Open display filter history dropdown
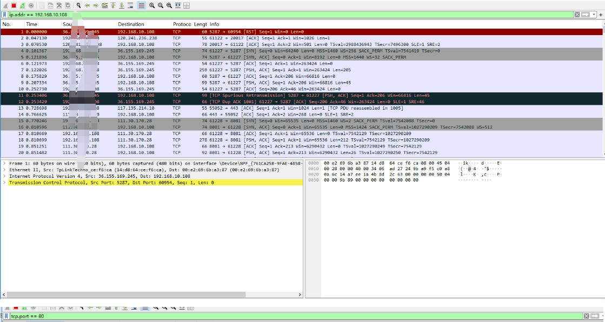The width and height of the screenshot is (605, 322). point(594,15)
